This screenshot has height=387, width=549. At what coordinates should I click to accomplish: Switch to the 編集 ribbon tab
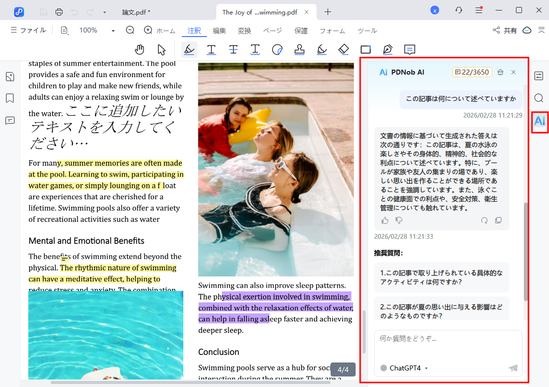[219, 31]
